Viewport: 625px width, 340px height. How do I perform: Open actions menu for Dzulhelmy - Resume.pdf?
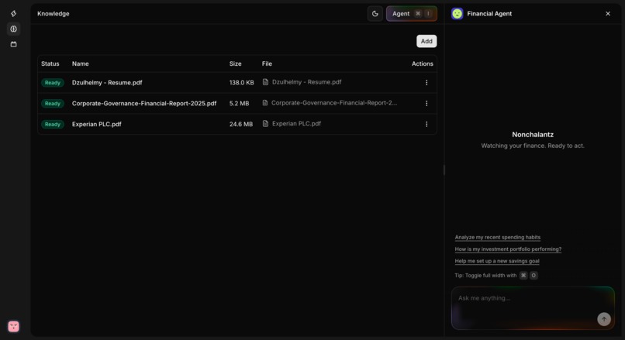pyautogui.click(x=426, y=82)
